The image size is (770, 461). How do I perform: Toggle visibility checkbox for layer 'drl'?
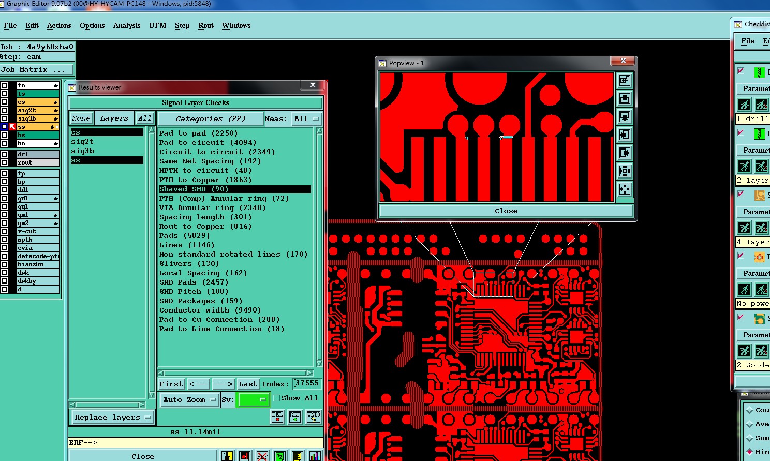pyautogui.click(x=4, y=154)
